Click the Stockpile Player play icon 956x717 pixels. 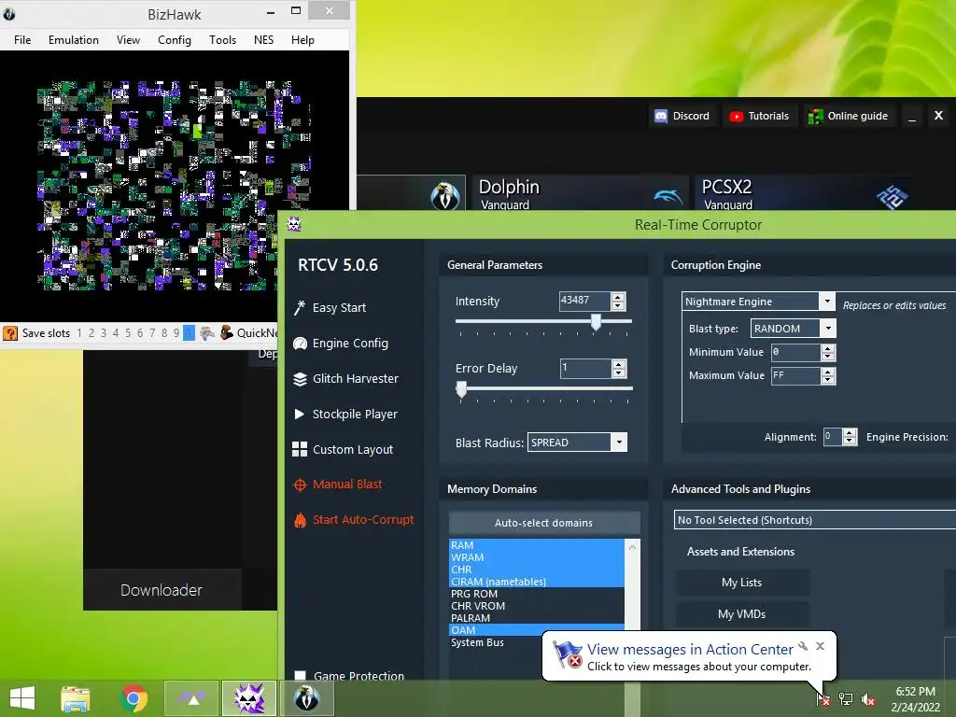pyautogui.click(x=300, y=414)
